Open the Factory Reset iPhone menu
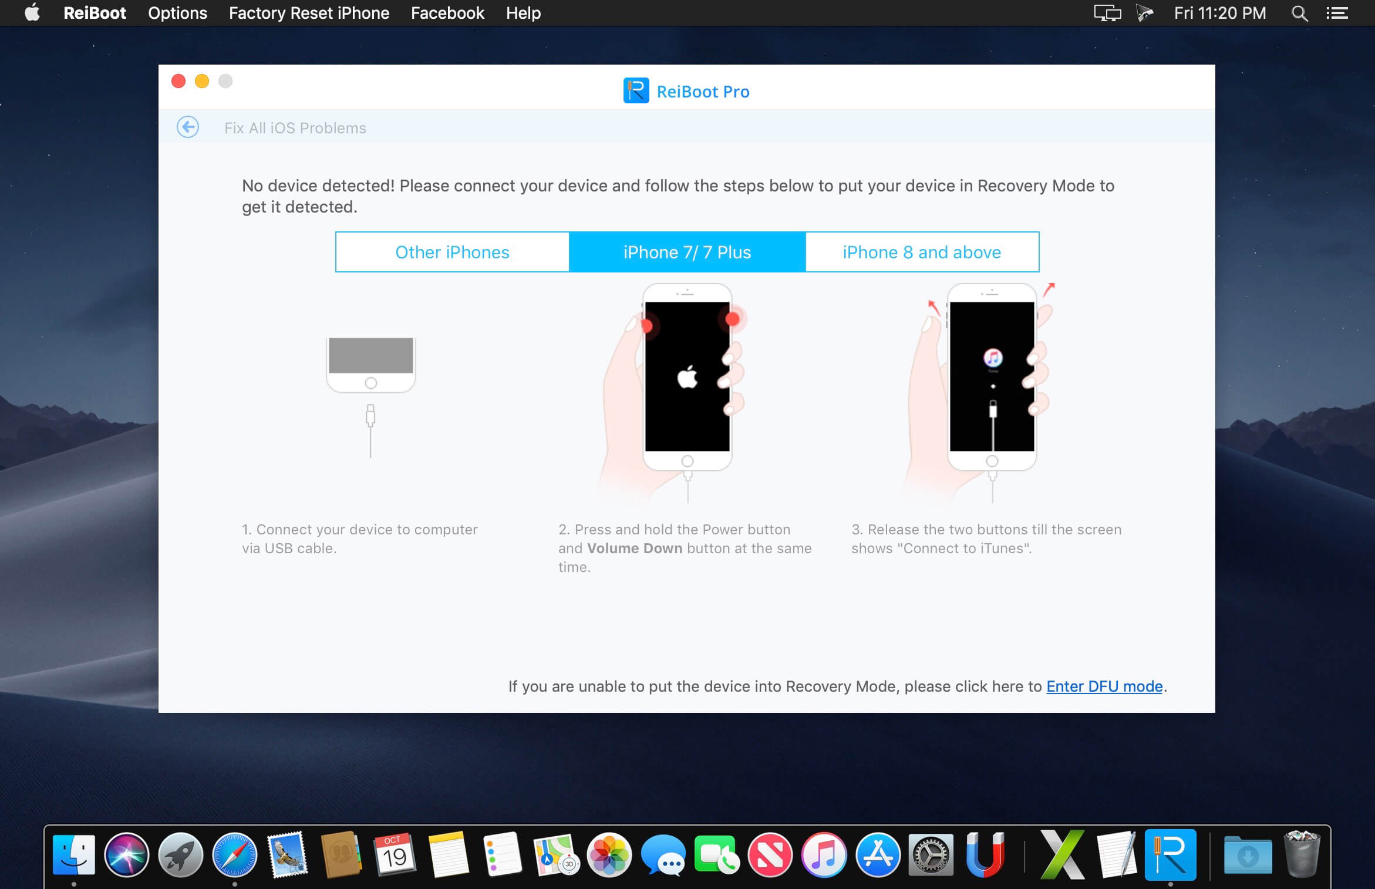1375x889 pixels. (x=309, y=13)
